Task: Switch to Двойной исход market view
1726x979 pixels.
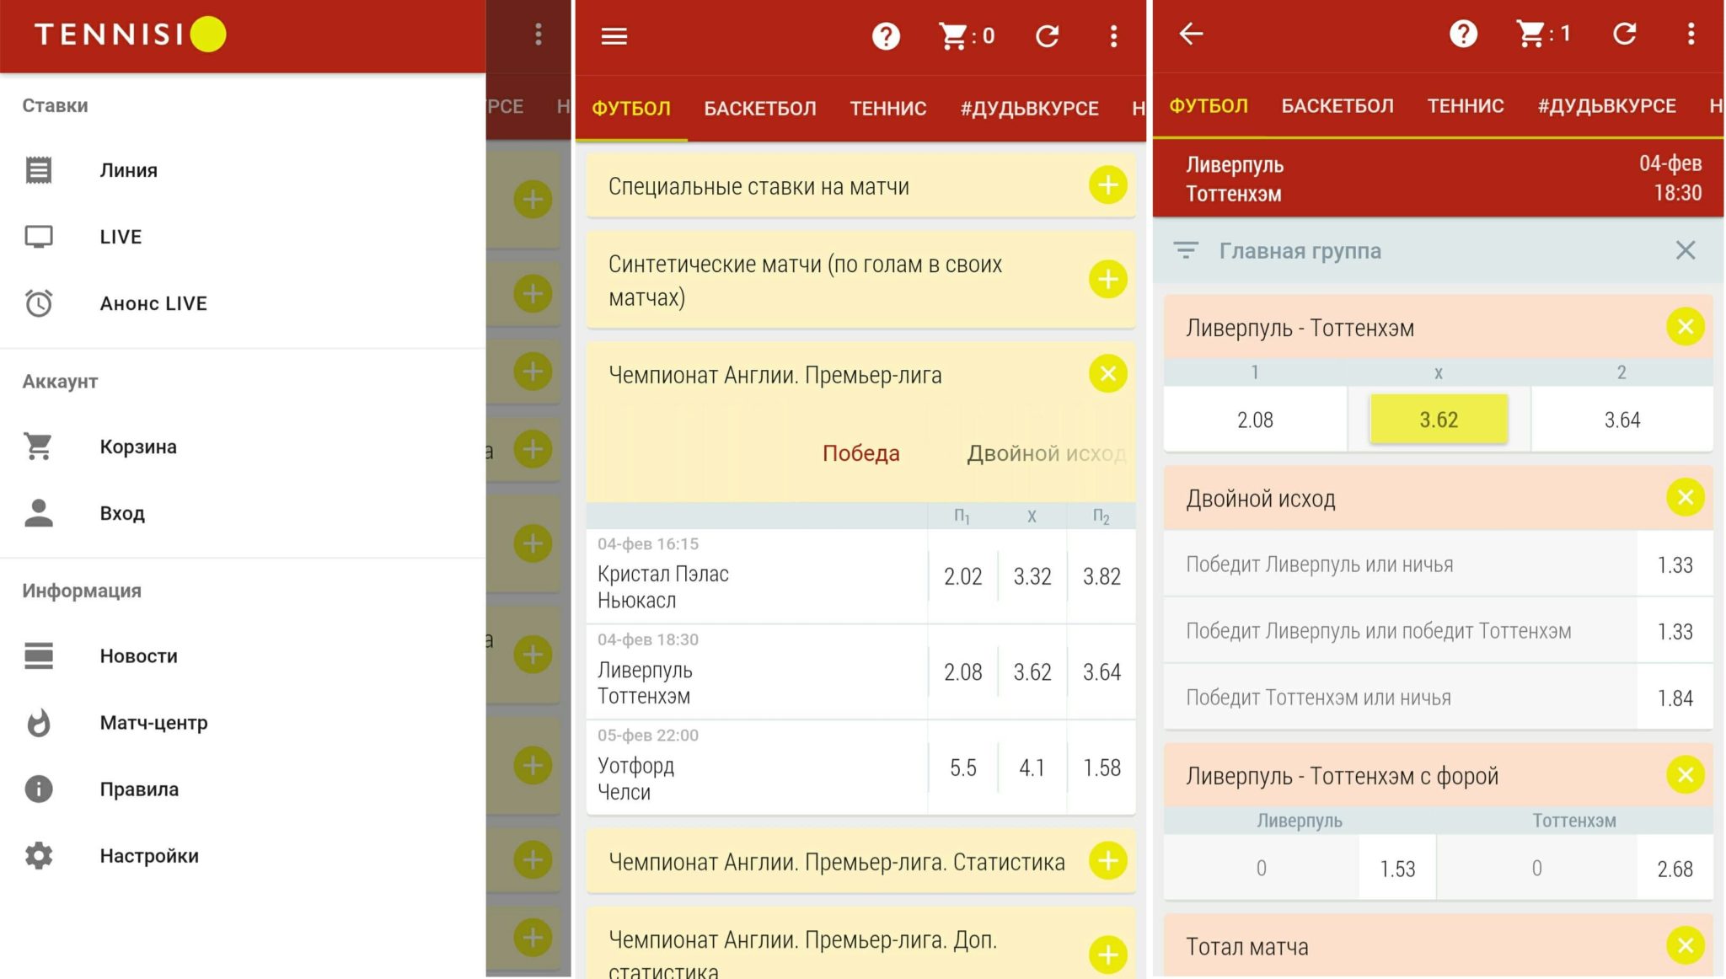Action: point(1047,453)
